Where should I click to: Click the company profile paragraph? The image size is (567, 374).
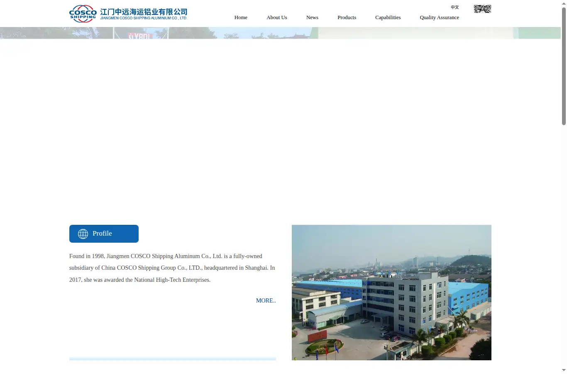(x=172, y=268)
